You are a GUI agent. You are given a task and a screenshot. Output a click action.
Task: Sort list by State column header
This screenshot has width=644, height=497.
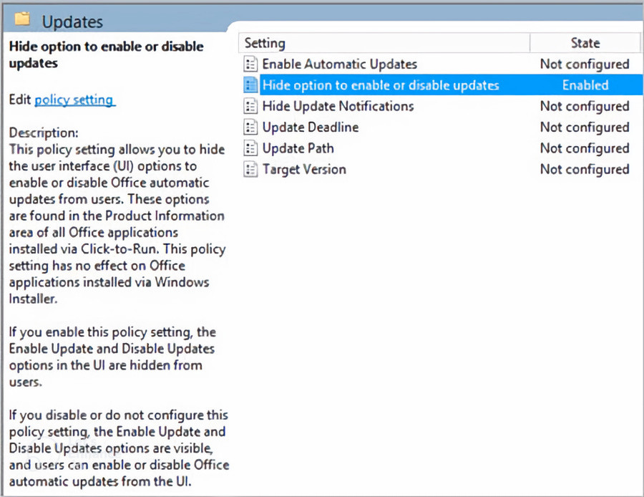tap(585, 43)
